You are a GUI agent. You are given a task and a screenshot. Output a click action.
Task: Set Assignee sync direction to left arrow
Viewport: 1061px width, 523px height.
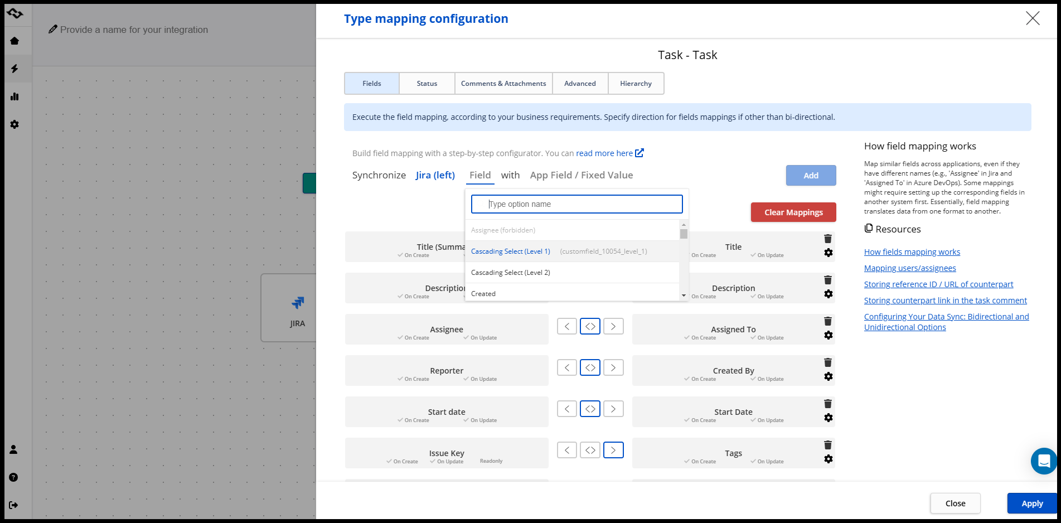point(567,326)
